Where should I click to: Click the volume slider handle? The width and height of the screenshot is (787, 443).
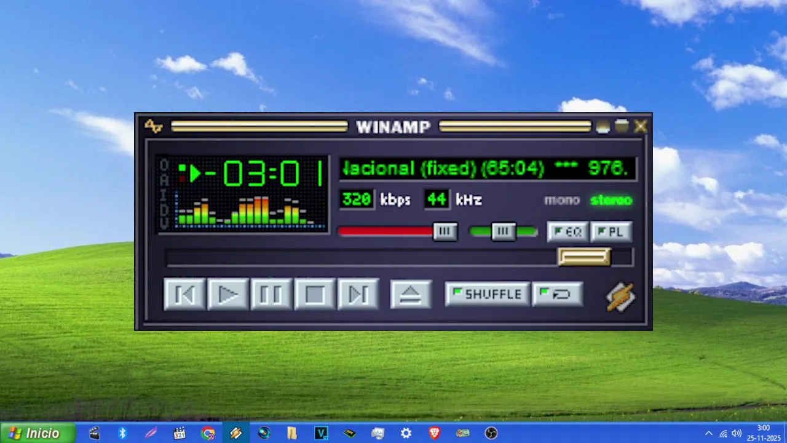(445, 231)
